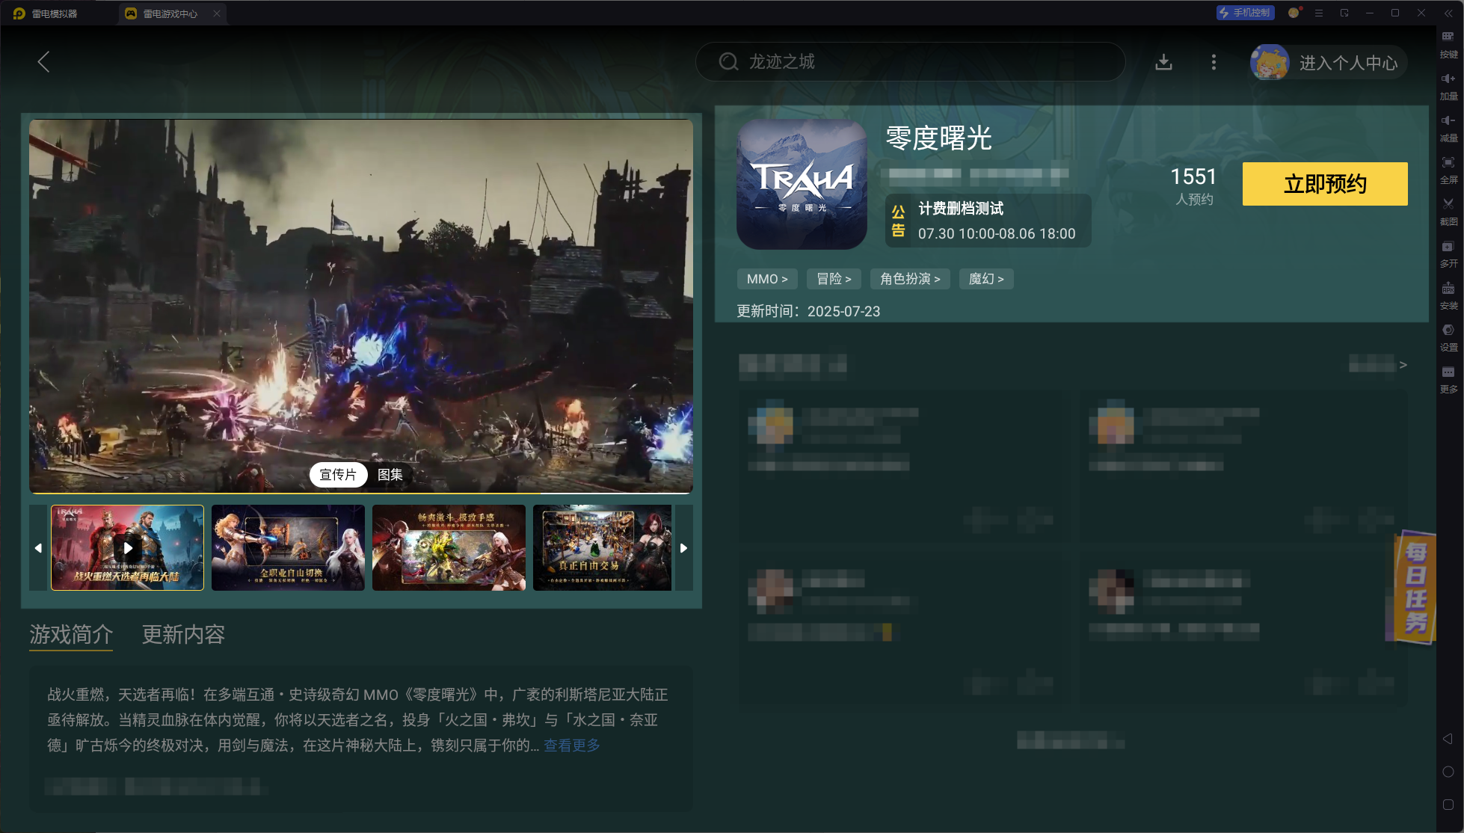Open the three-dot more options menu
1464x833 pixels.
pyautogui.click(x=1214, y=62)
